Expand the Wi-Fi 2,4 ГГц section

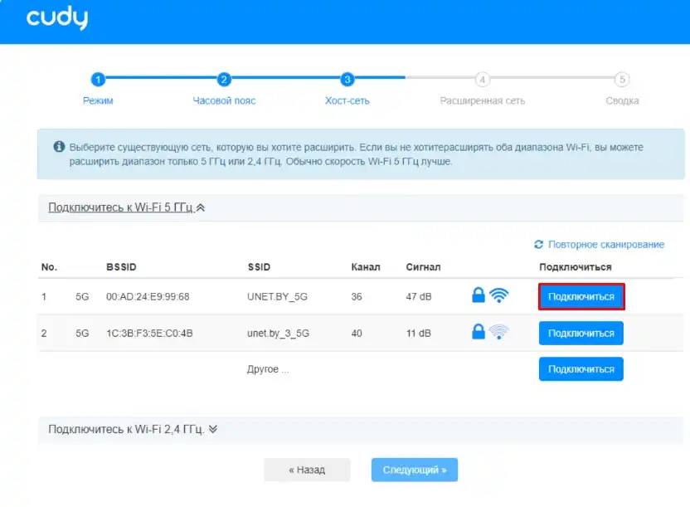[x=133, y=429]
